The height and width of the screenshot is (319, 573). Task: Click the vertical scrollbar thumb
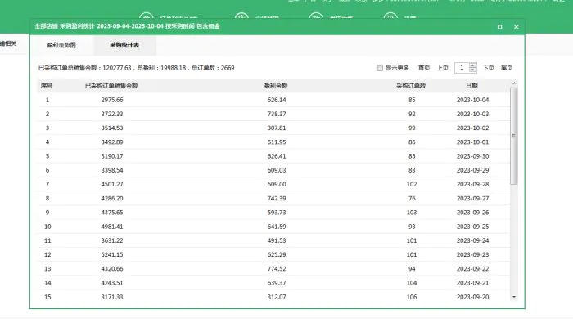[514, 136]
